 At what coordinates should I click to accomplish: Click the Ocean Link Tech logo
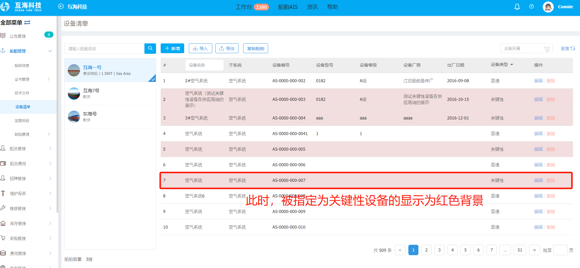(21, 7)
